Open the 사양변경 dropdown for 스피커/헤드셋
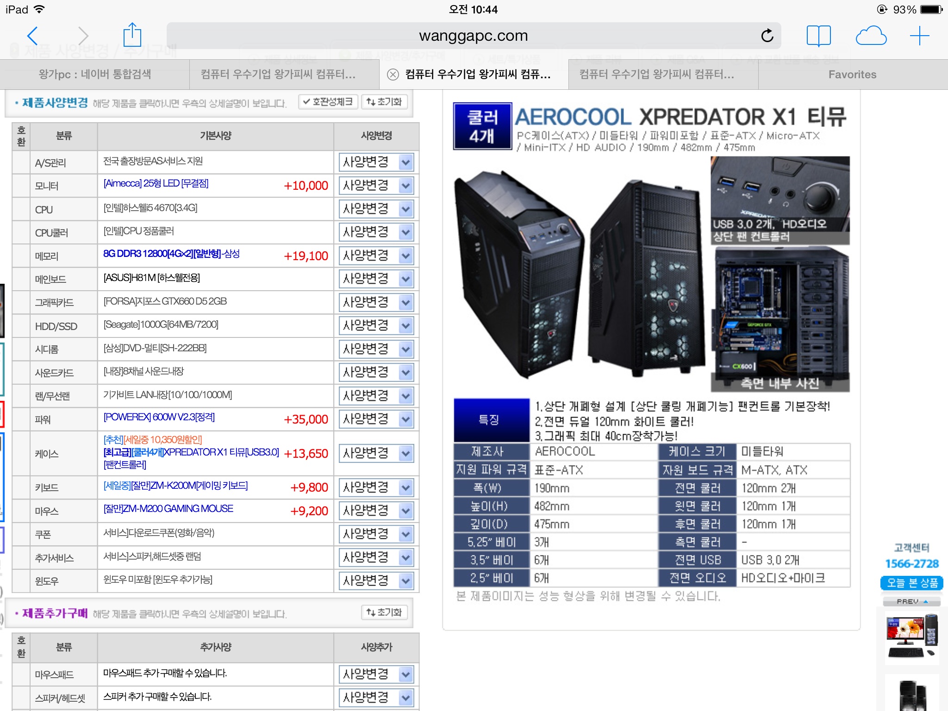The height and width of the screenshot is (711, 948). [376, 698]
